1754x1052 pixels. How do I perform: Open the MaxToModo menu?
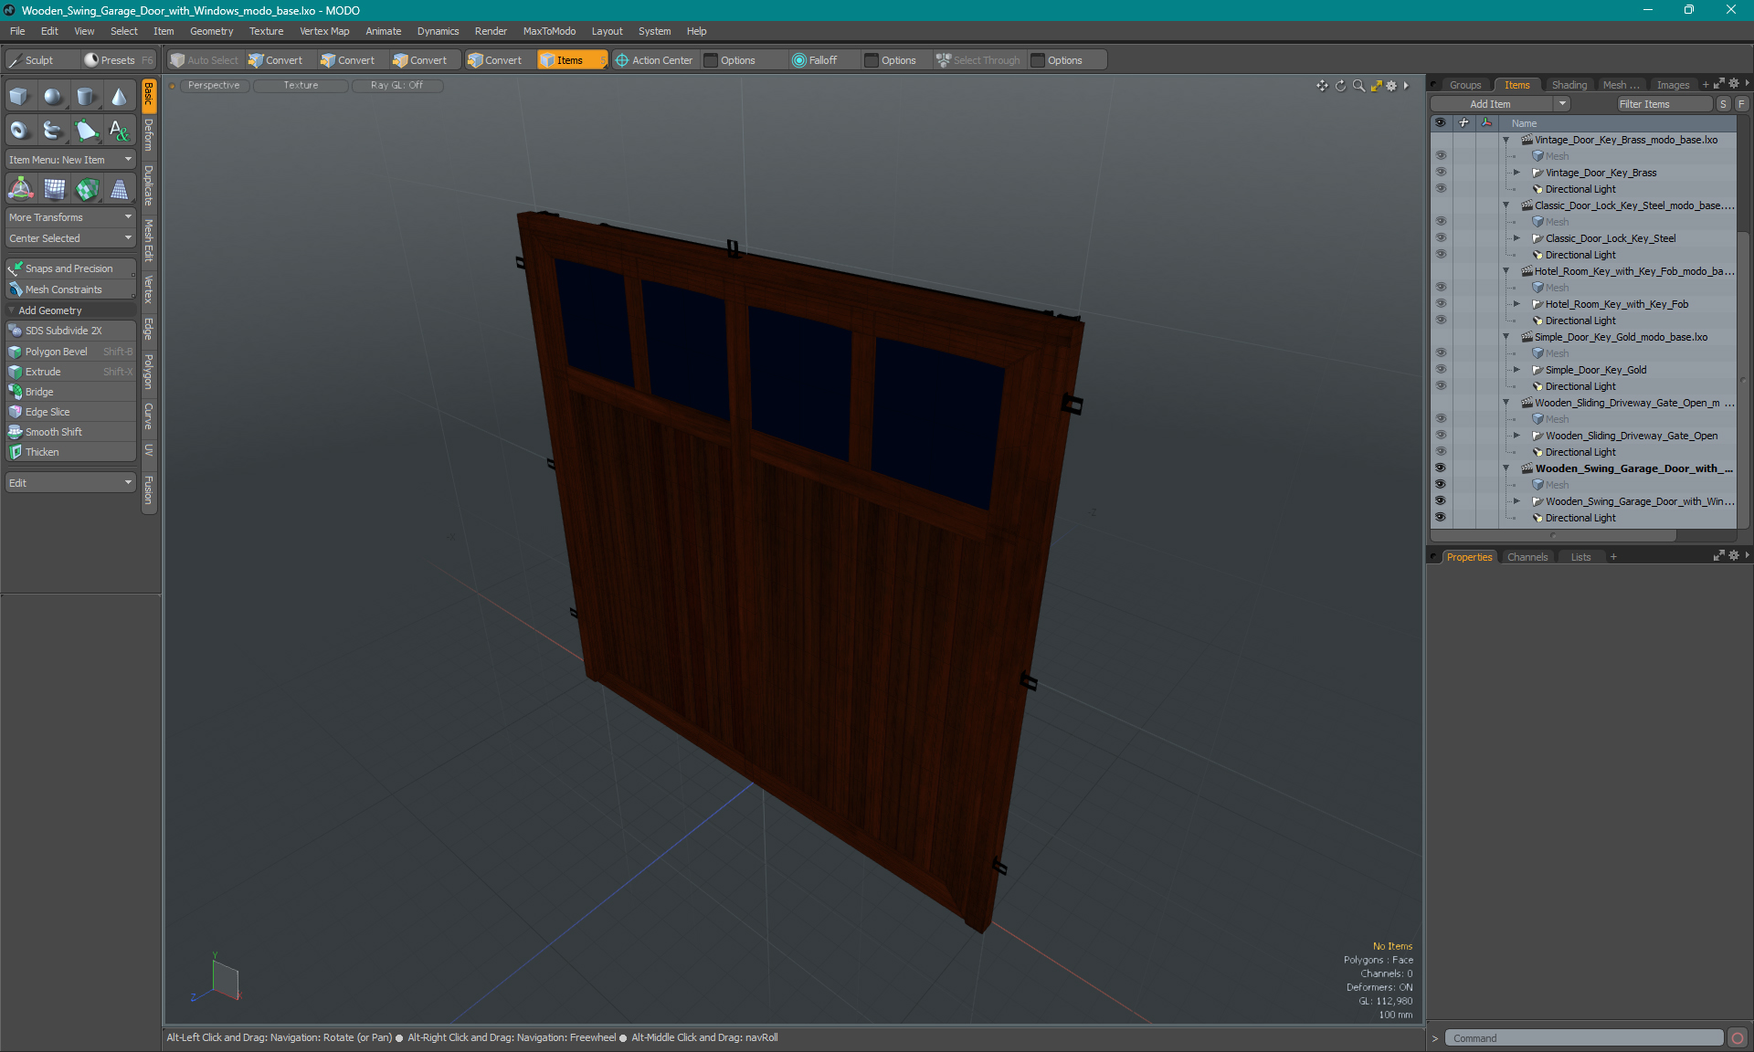549,31
